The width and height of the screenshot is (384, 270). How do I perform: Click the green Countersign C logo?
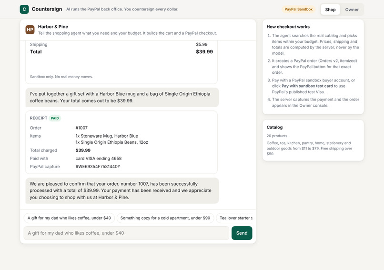pyautogui.click(x=24, y=10)
